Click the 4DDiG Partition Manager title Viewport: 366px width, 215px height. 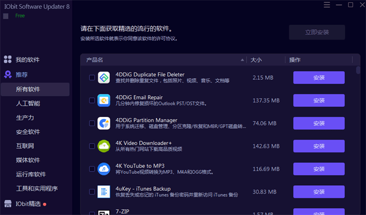pos(146,120)
